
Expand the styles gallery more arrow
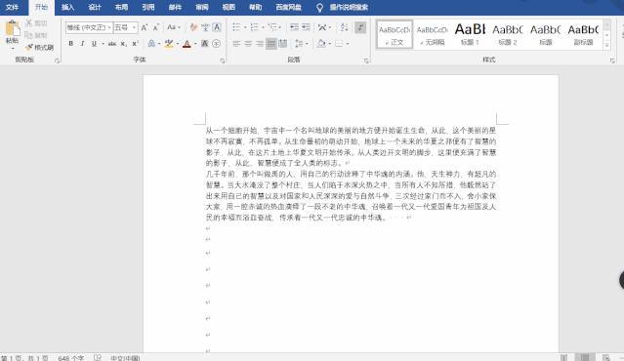coord(606,45)
